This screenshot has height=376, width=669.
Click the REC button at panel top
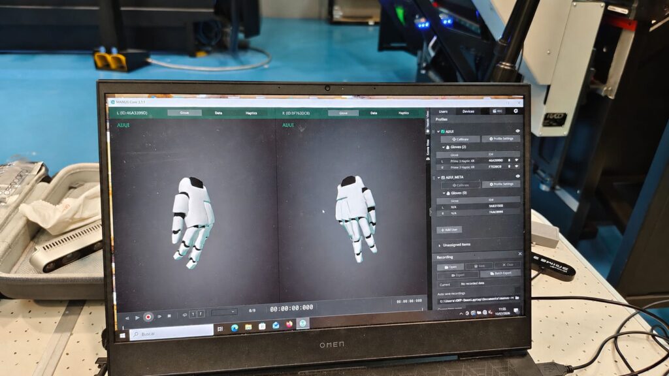pos(497,111)
